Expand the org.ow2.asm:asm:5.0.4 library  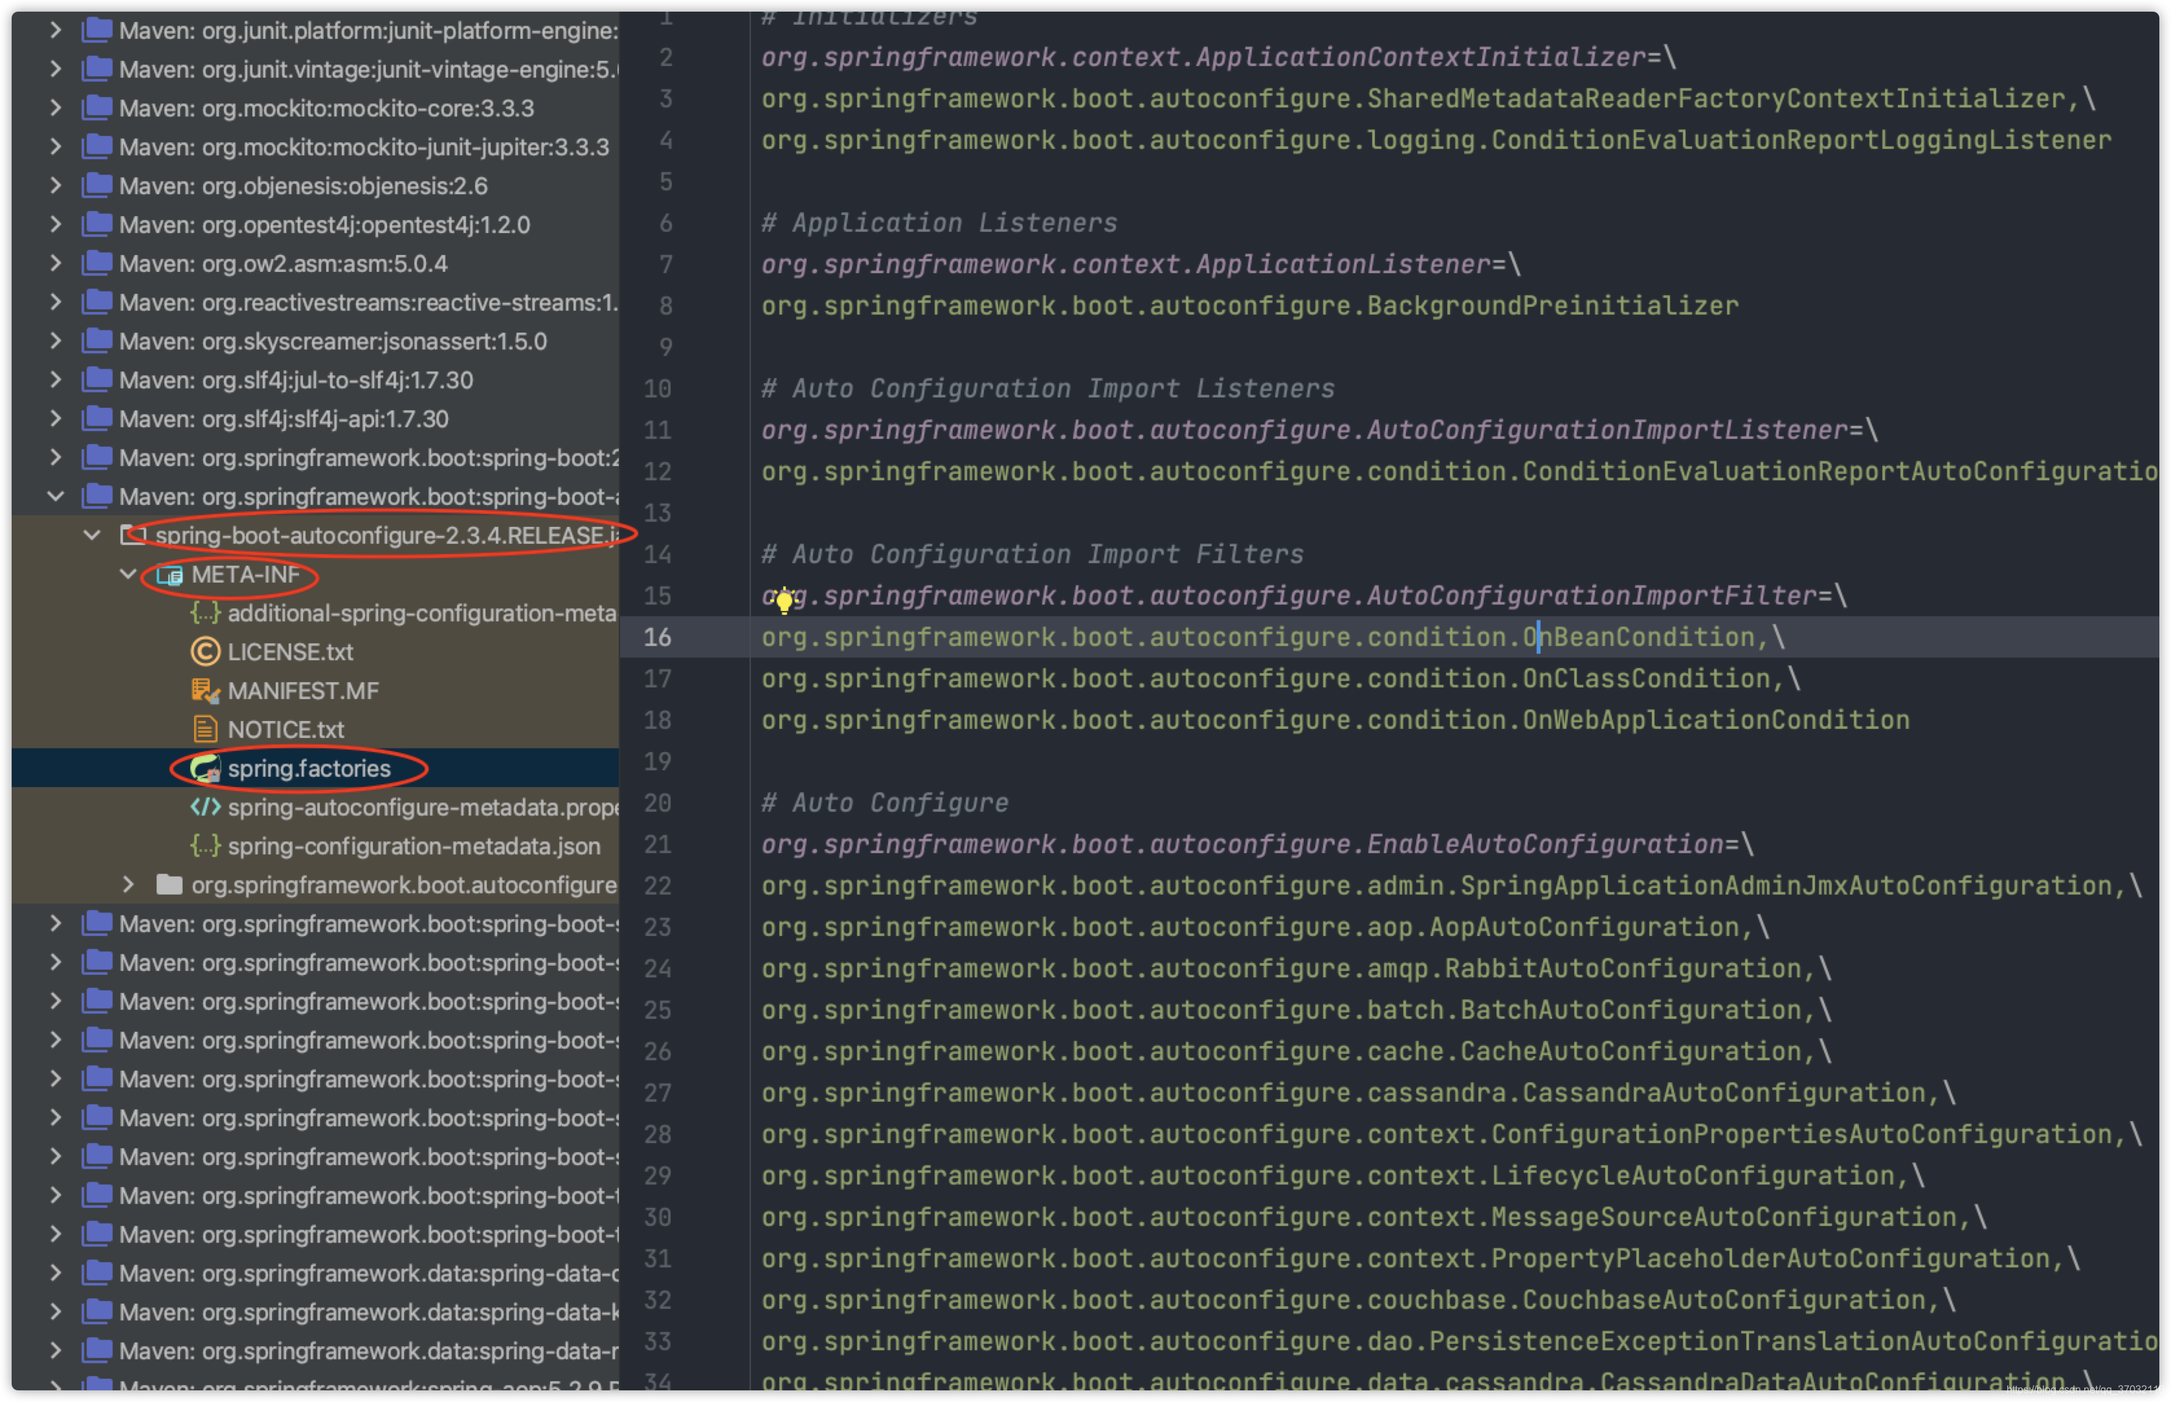(56, 263)
